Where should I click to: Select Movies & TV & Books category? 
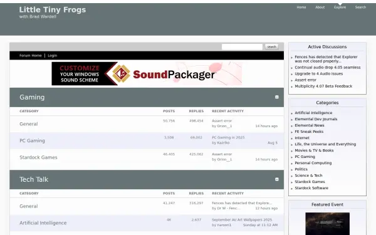point(314,150)
